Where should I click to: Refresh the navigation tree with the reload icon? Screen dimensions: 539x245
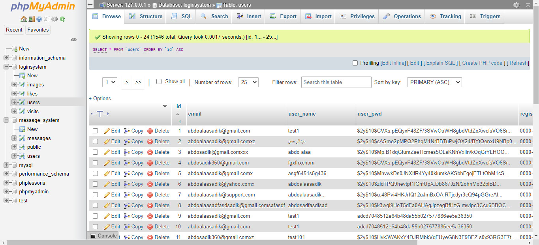click(x=62, y=19)
